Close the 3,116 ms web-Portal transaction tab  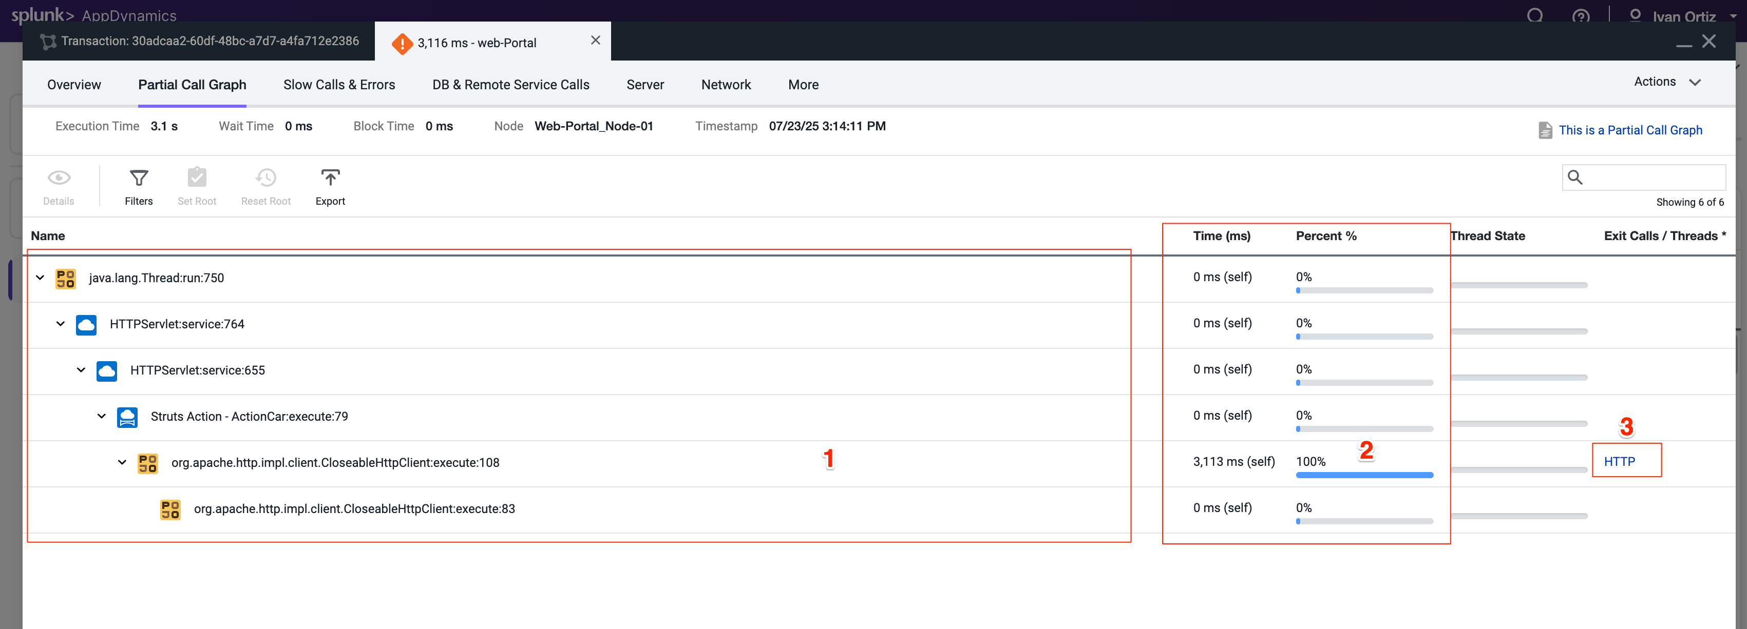[x=595, y=40]
